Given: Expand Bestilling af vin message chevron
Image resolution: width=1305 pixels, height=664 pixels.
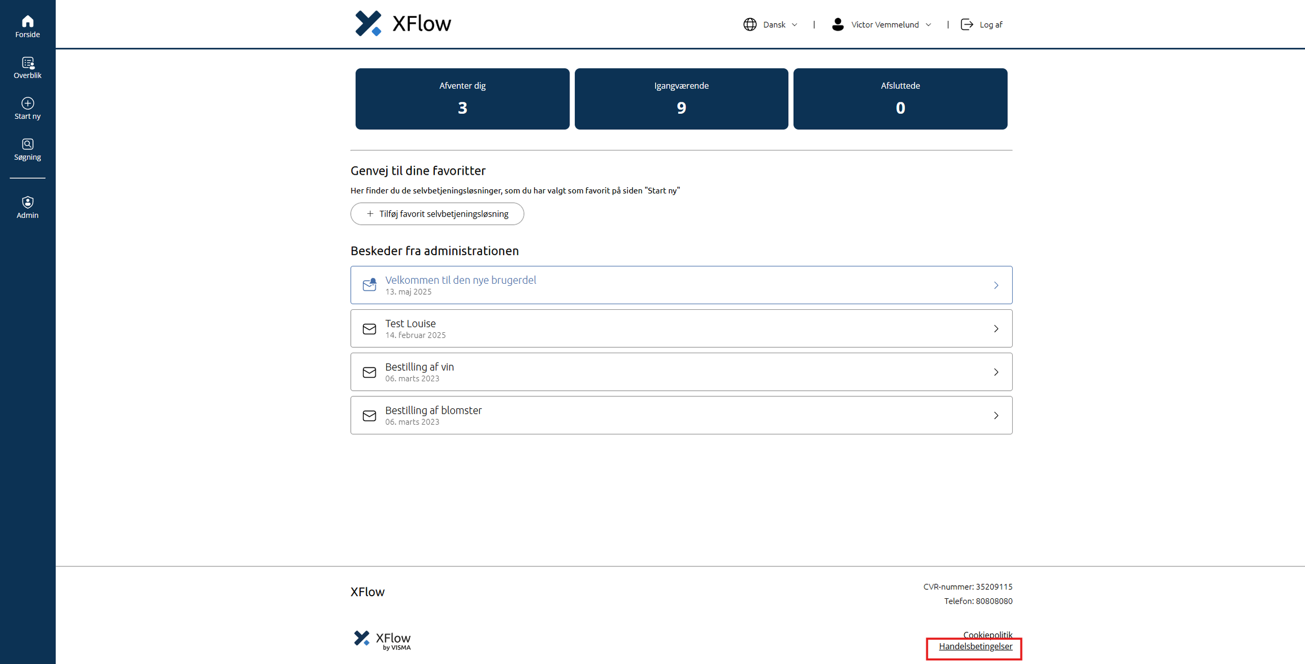Looking at the screenshot, I should coord(995,372).
